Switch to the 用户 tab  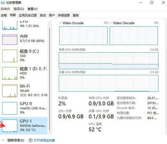(x=52, y=15)
